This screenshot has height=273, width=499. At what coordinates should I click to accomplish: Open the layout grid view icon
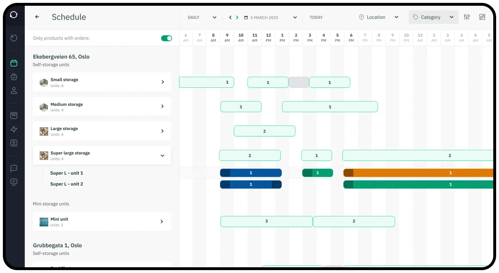(x=482, y=17)
